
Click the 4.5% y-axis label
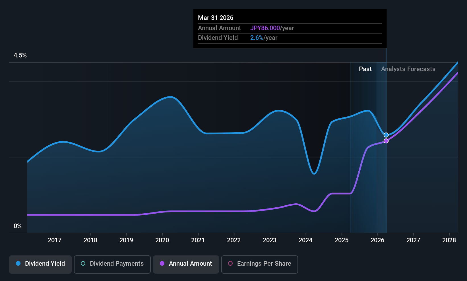(x=20, y=55)
